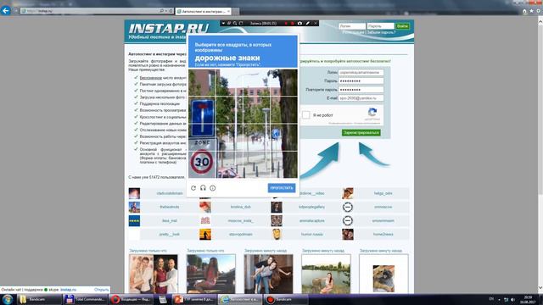Open Total Commander from the taskbar
543x305 pixels.
point(86,299)
